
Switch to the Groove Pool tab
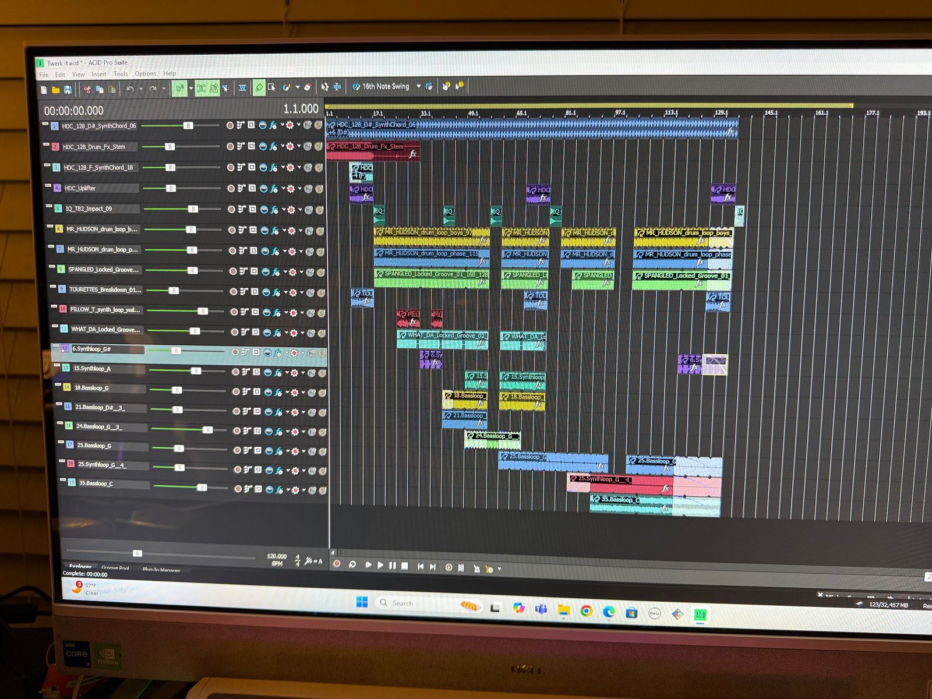(115, 568)
